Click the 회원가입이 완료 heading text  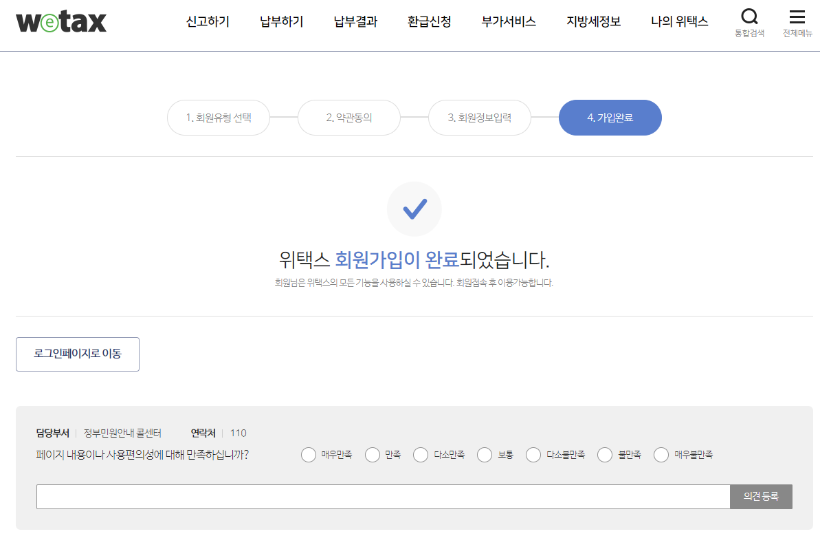(397, 259)
